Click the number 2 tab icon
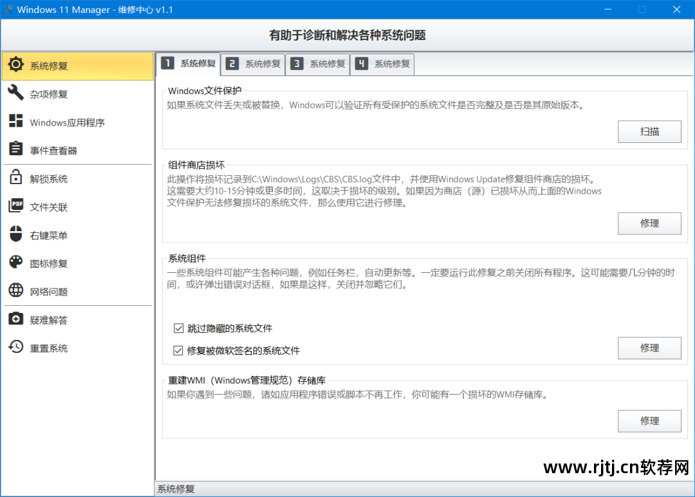 (232, 64)
